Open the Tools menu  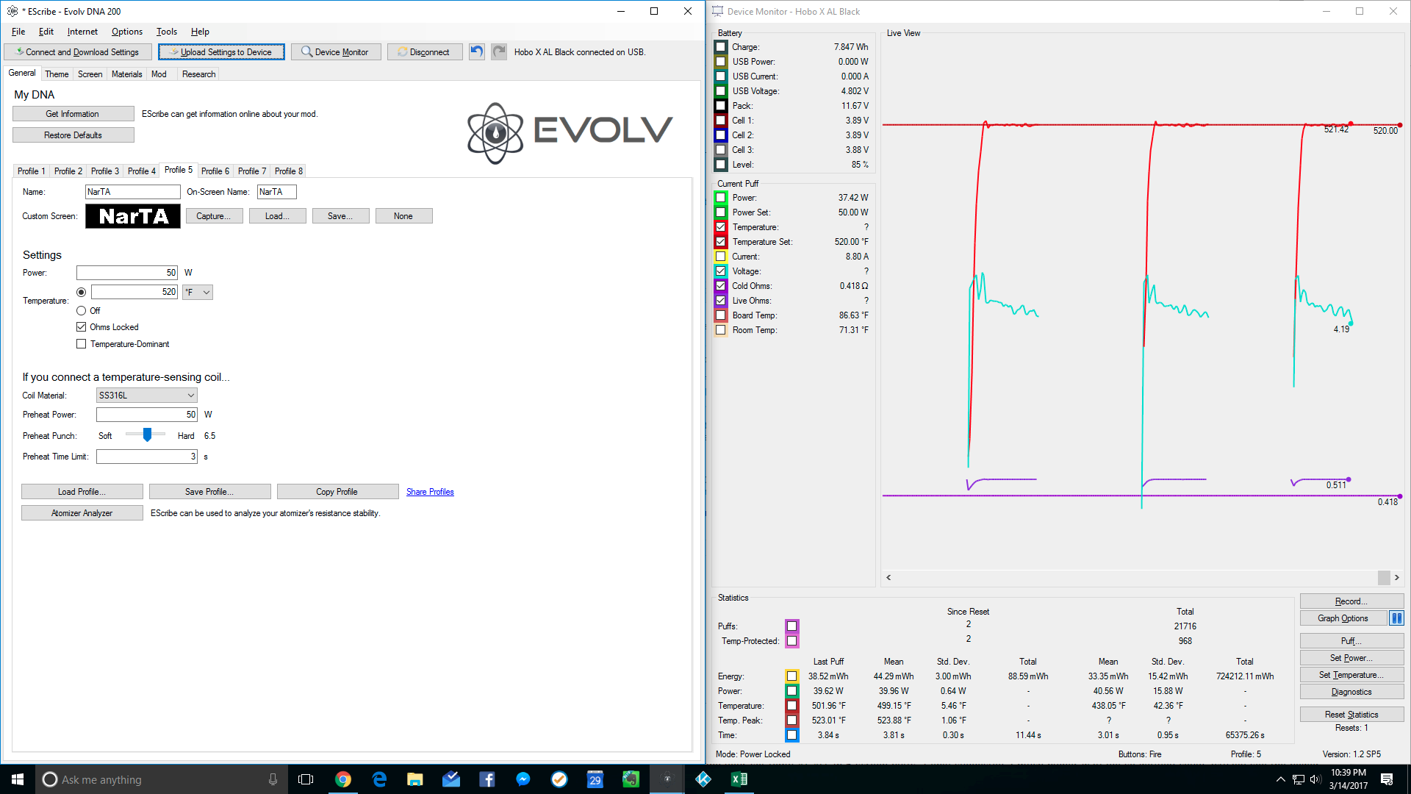pyautogui.click(x=166, y=32)
